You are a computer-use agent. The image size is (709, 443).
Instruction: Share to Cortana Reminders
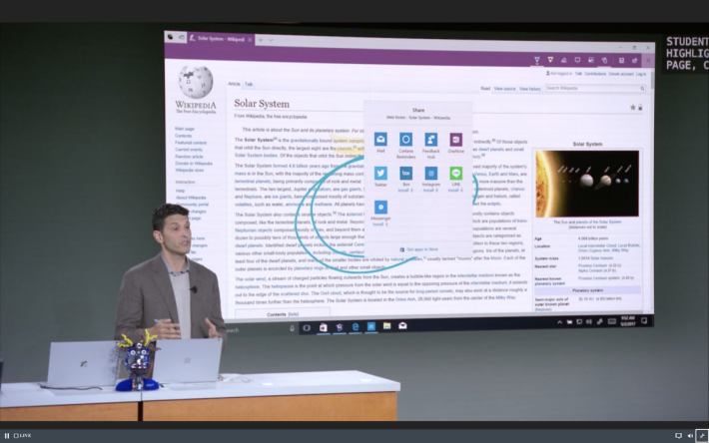[405, 139]
